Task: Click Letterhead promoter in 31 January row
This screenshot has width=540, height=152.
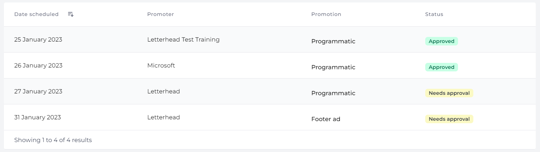Action: point(164,117)
